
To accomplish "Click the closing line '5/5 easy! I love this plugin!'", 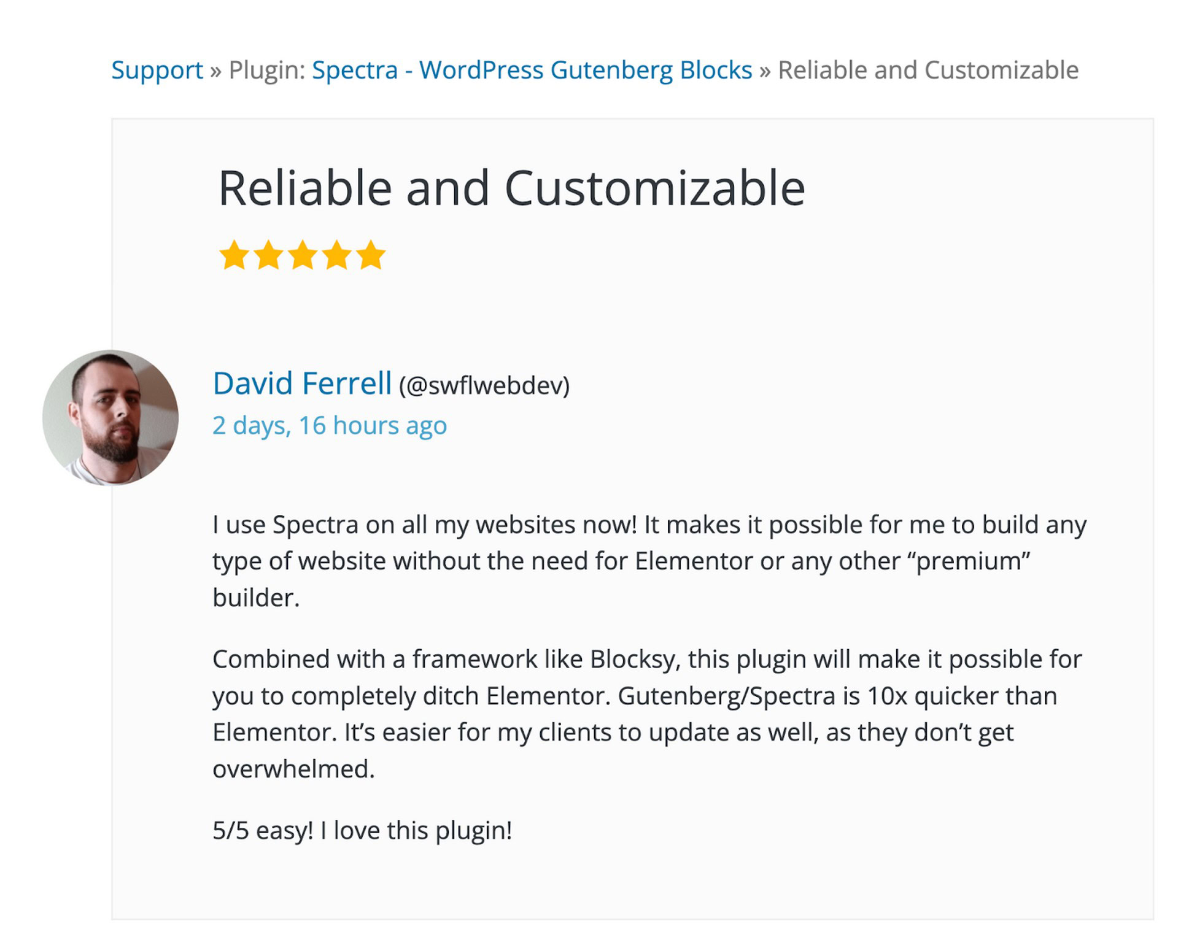I will (x=362, y=829).
